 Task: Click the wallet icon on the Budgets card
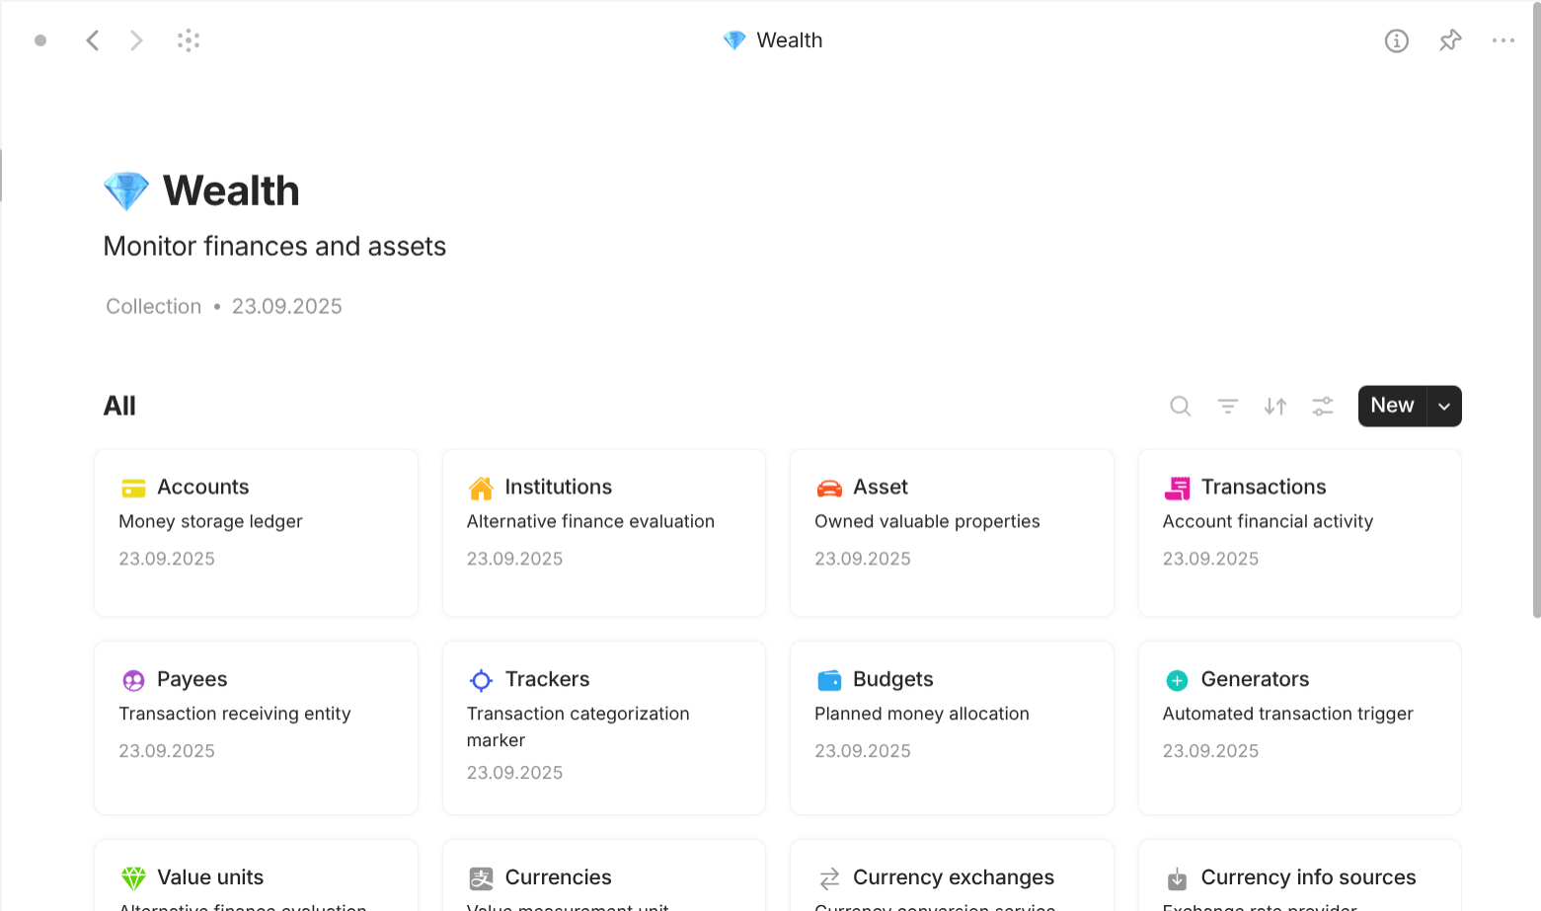click(829, 680)
